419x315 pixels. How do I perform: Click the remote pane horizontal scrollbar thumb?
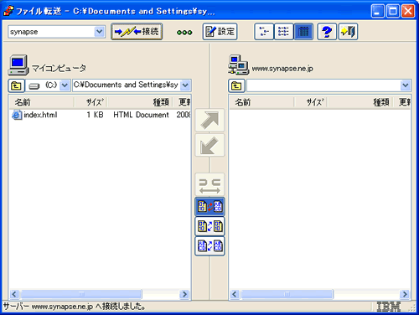click(x=287, y=294)
